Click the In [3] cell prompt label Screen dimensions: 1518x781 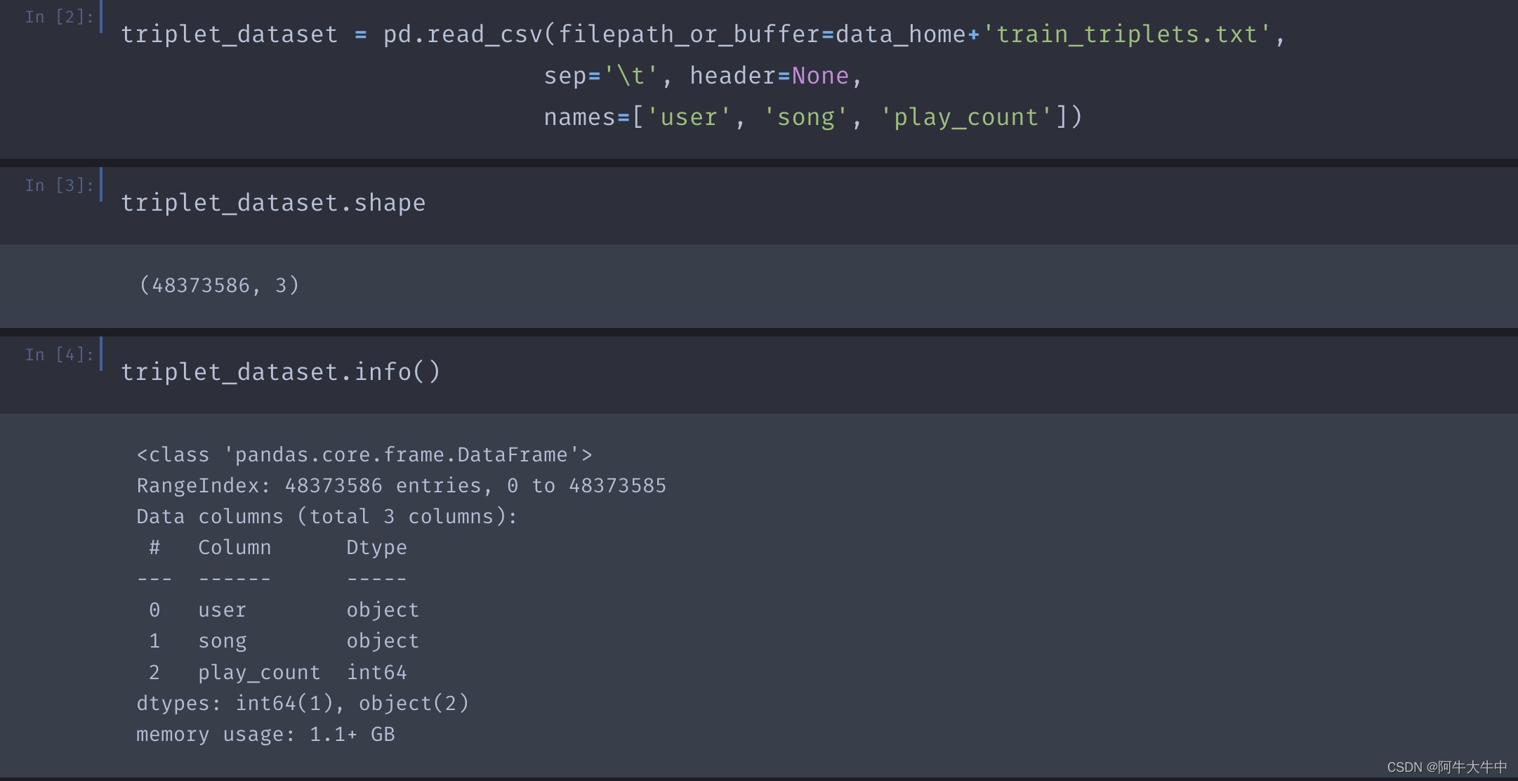(x=59, y=185)
